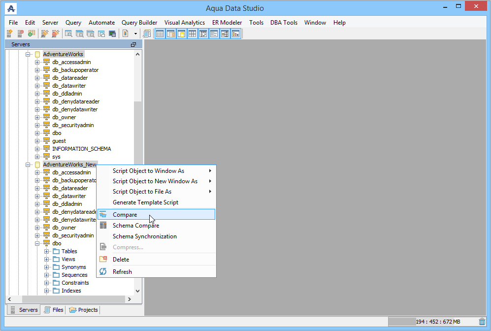Open the new document dropdown arrow
The image size is (491, 331).
click(x=135, y=33)
